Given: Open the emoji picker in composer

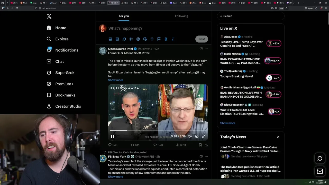Looking at the screenshot, I should [x=138, y=39].
